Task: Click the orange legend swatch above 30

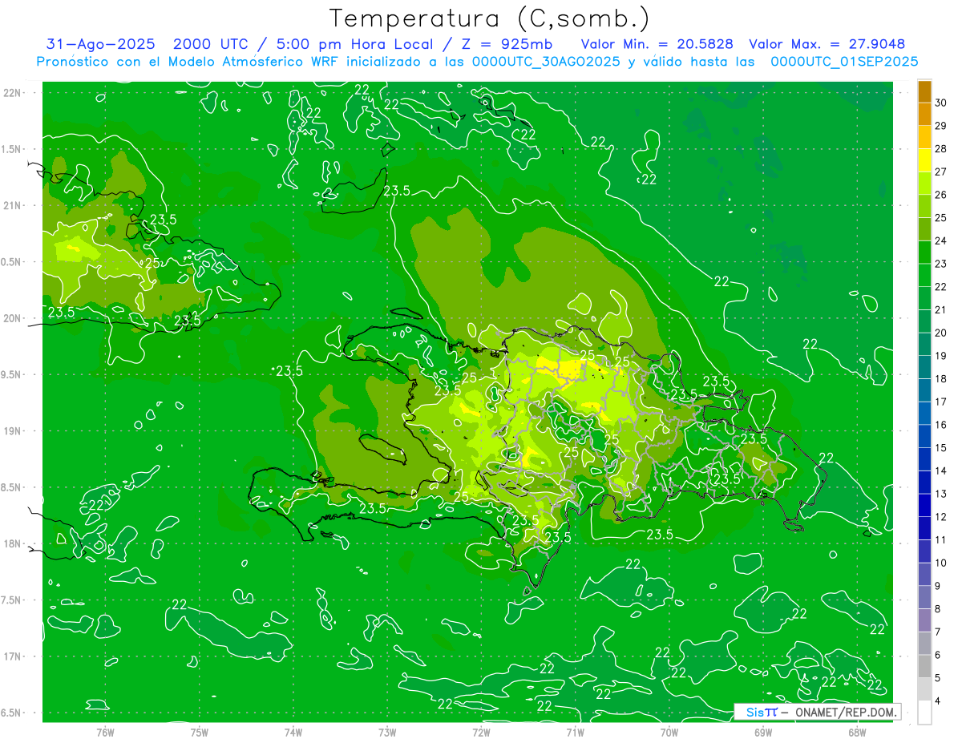Action: pos(925,91)
